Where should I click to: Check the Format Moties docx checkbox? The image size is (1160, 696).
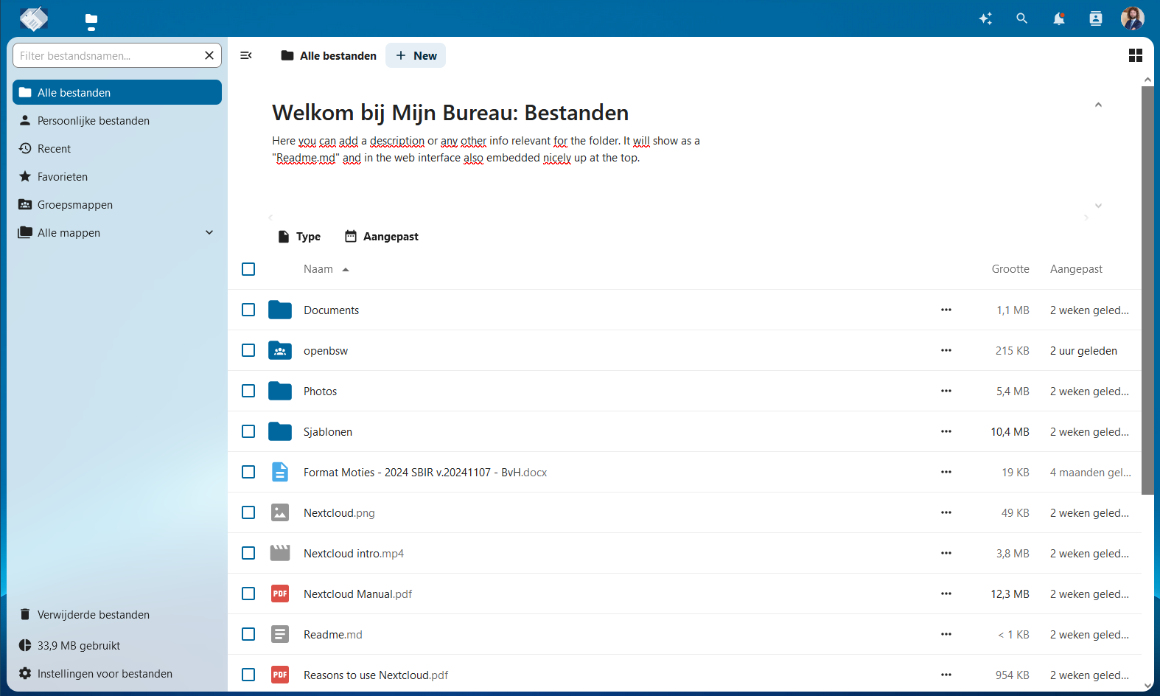(248, 472)
